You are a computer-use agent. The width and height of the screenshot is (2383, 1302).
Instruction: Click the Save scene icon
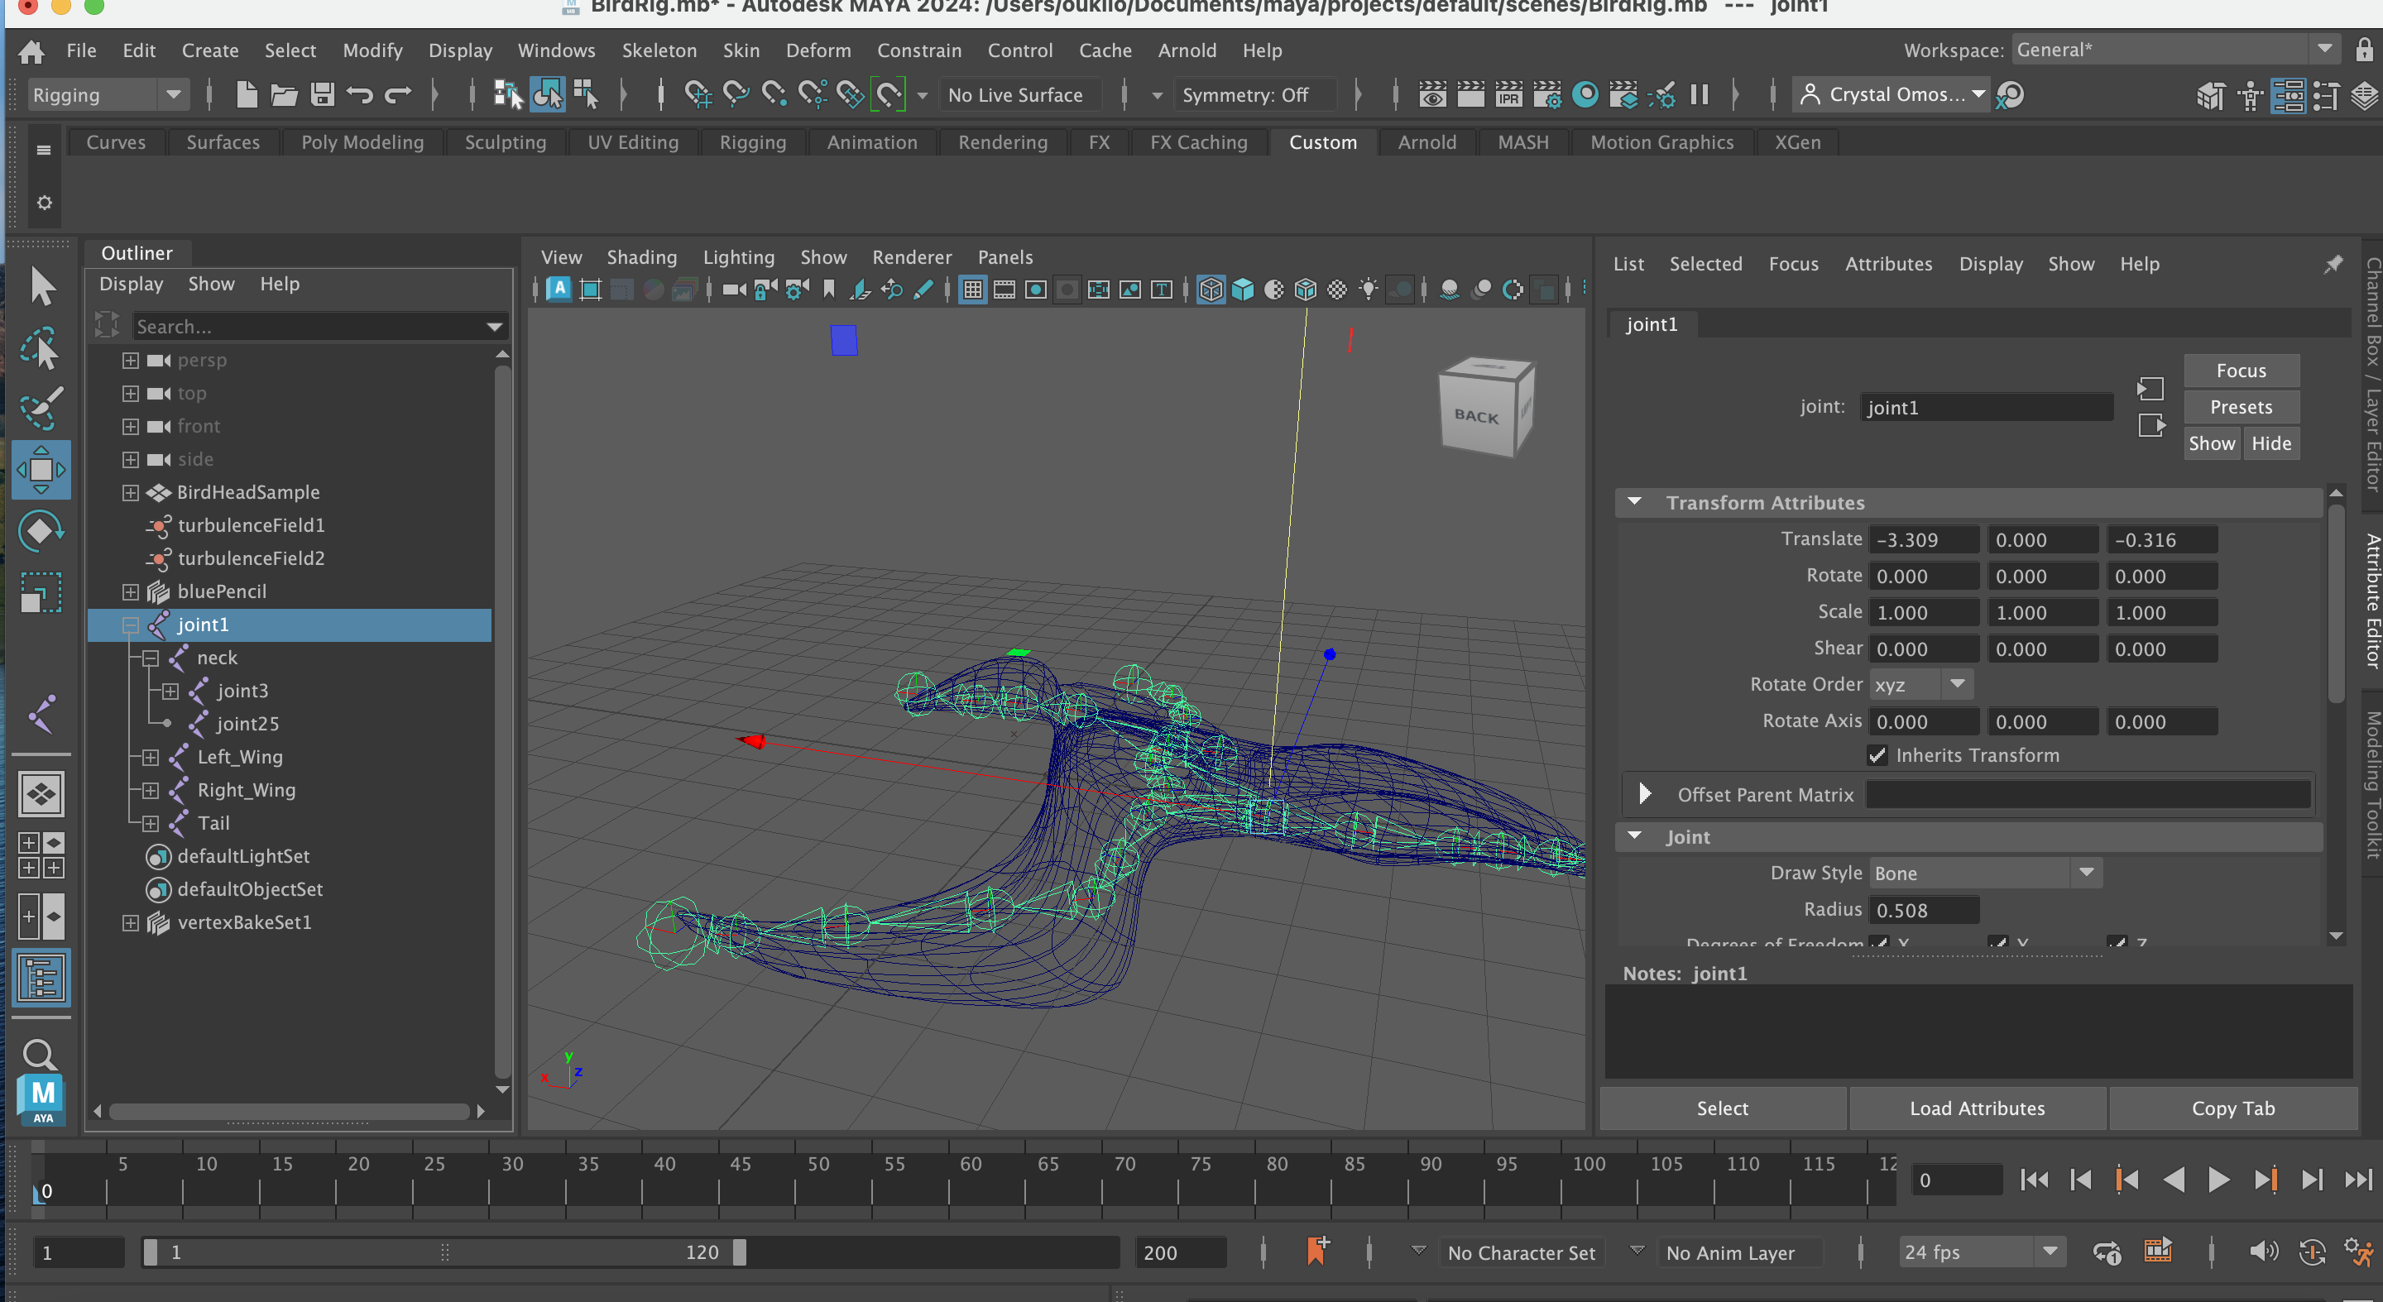[x=322, y=94]
